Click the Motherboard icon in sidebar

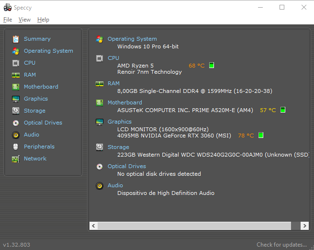(16, 87)
